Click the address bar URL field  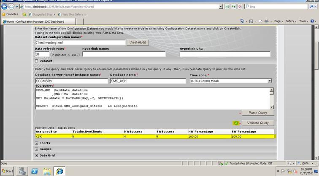coord(119,7)
